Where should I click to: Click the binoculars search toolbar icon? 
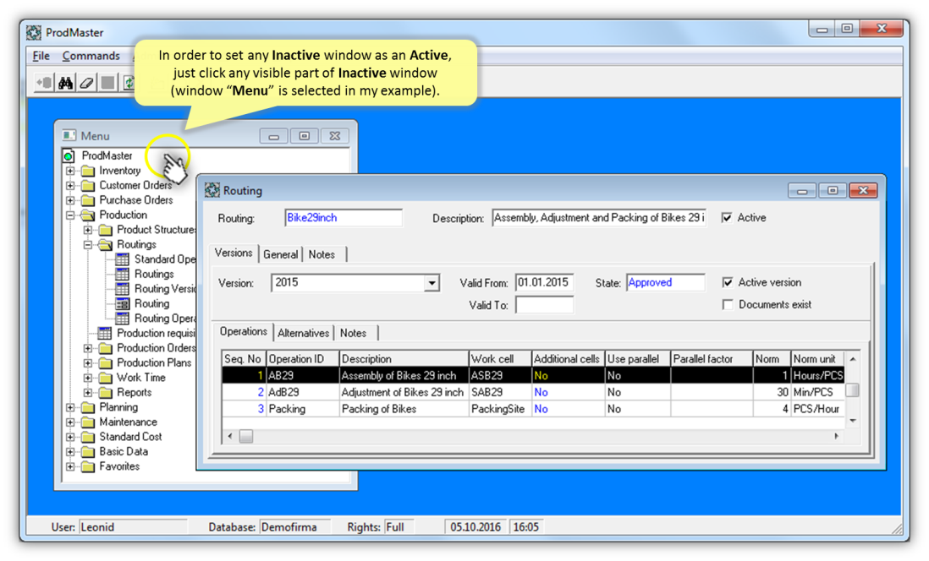65,83
